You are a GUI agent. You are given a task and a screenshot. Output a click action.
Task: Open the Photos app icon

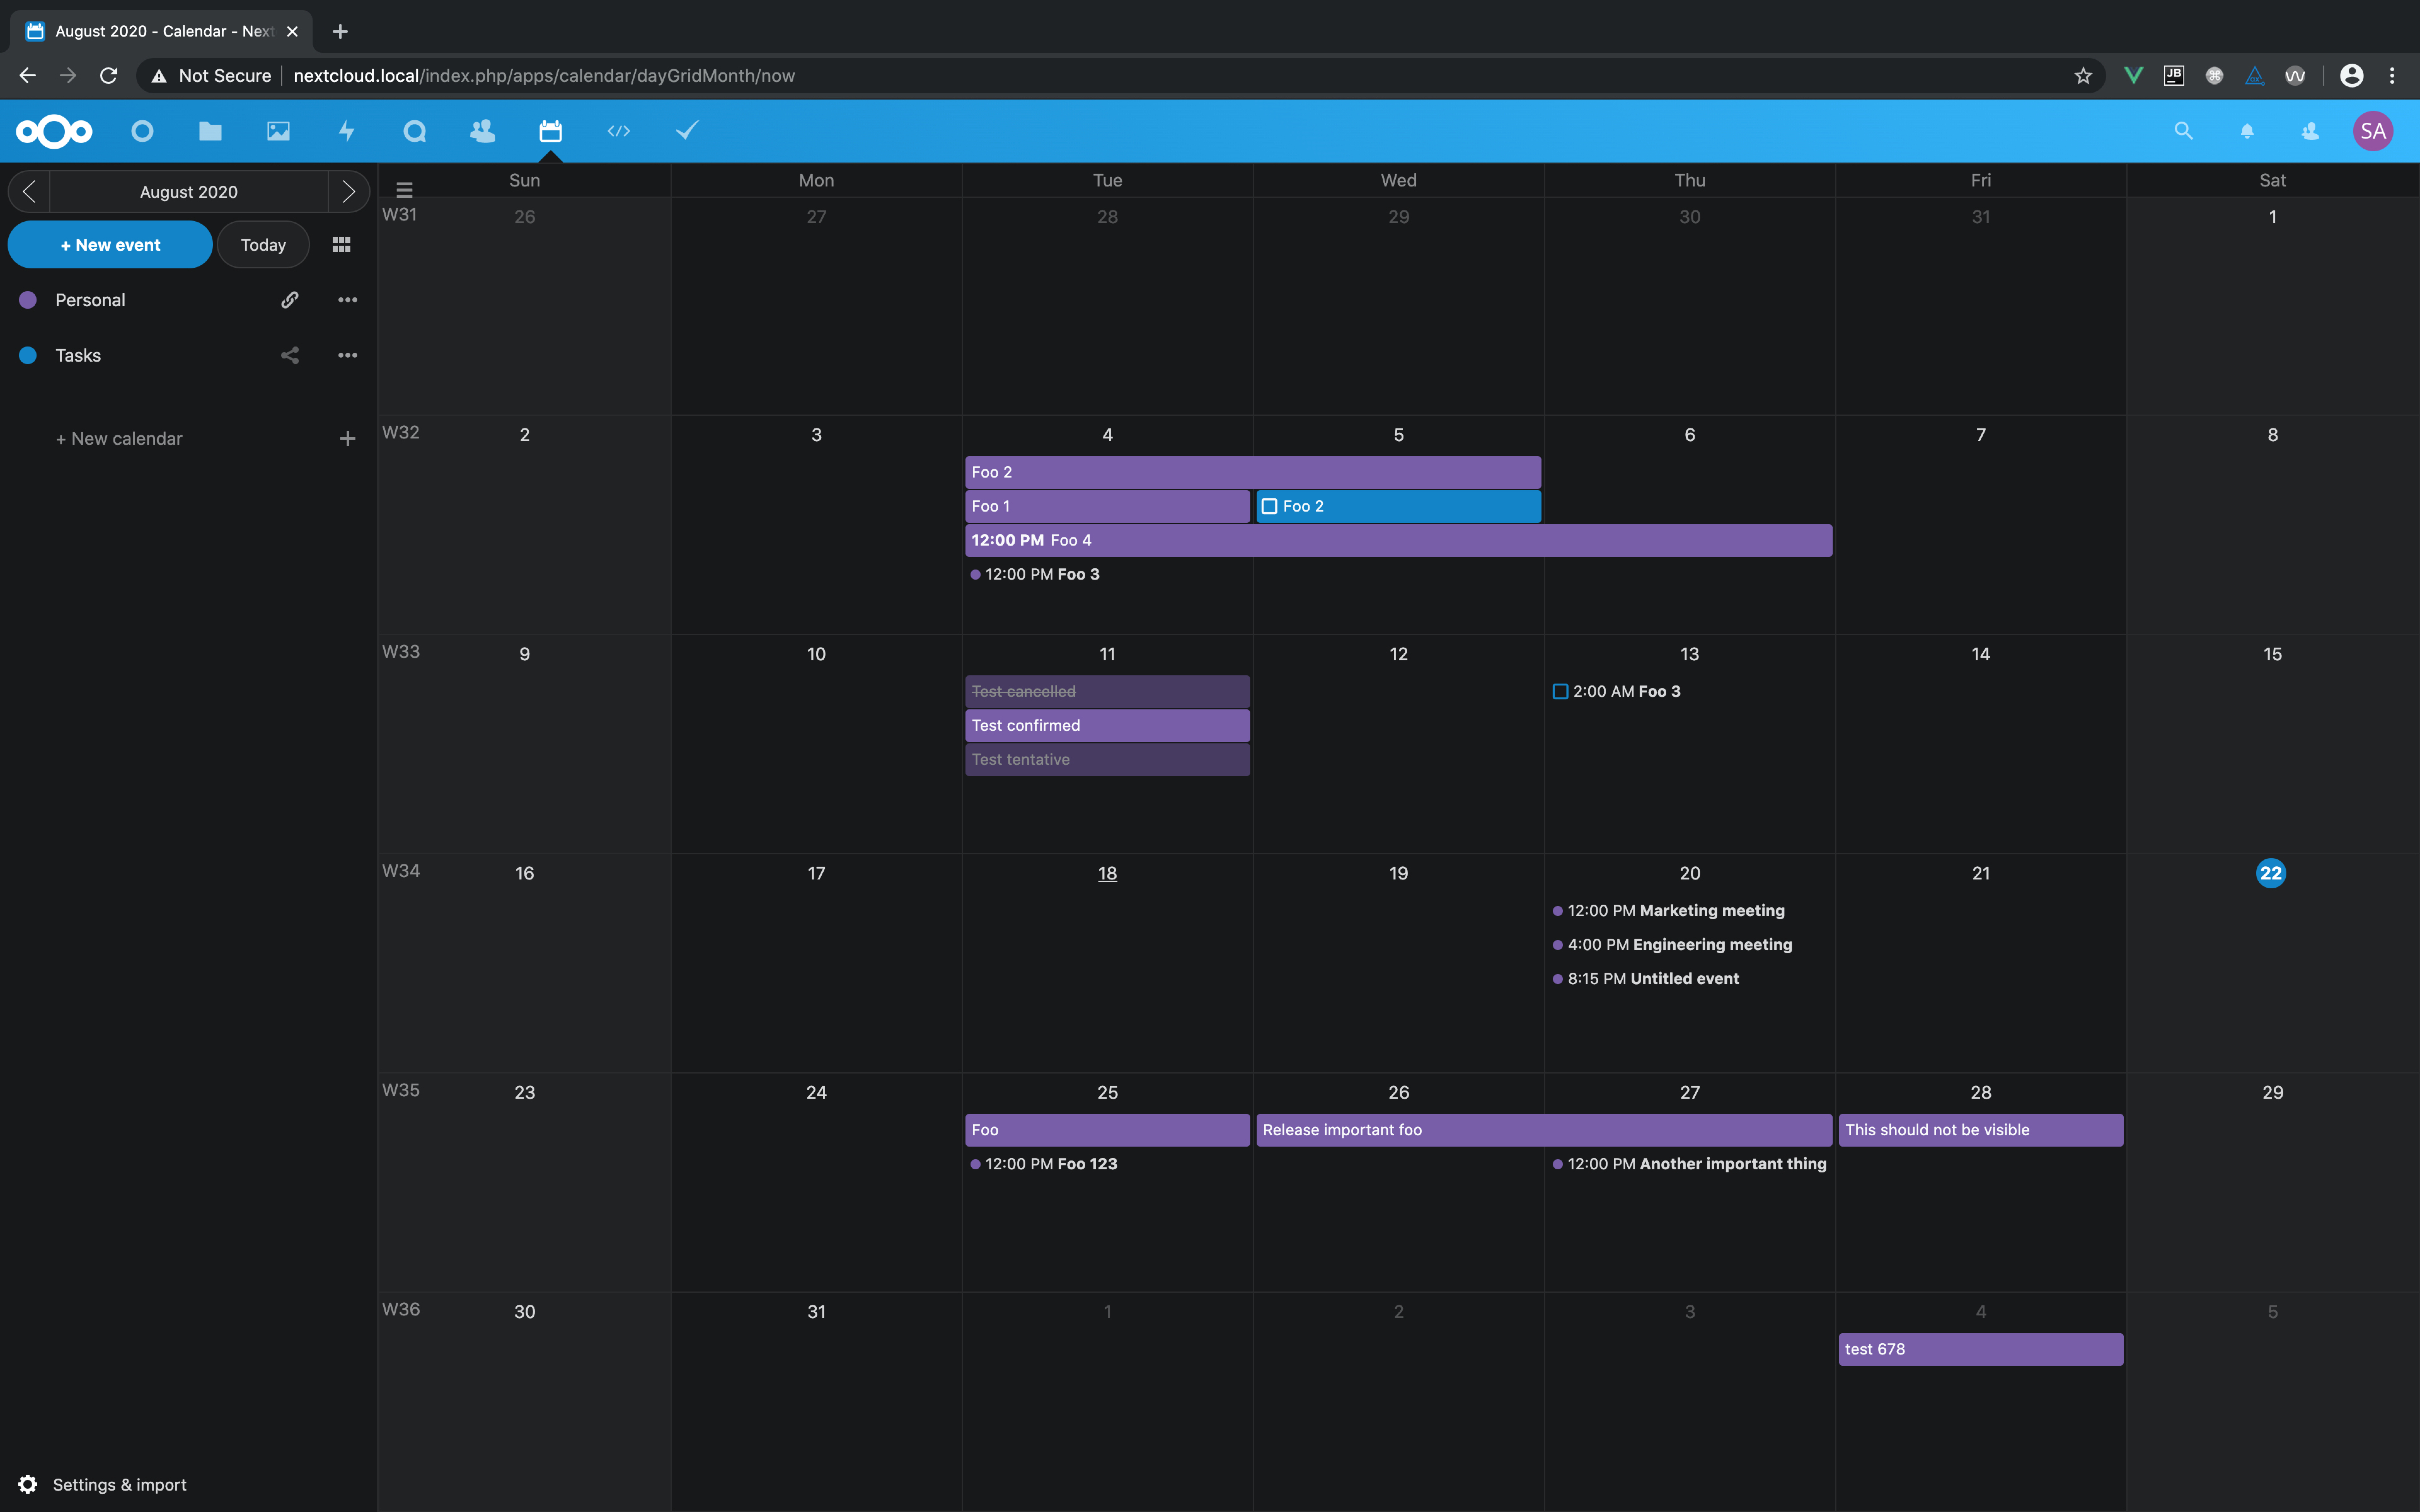coord(278,131)
